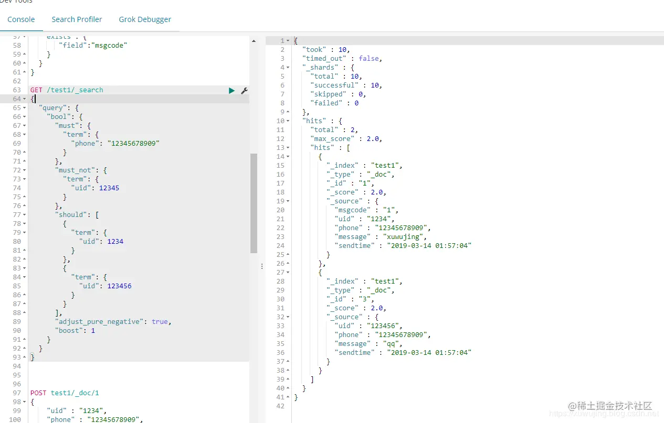
Task: Fold the POST body at editor line 98
Action: (24, 402)
